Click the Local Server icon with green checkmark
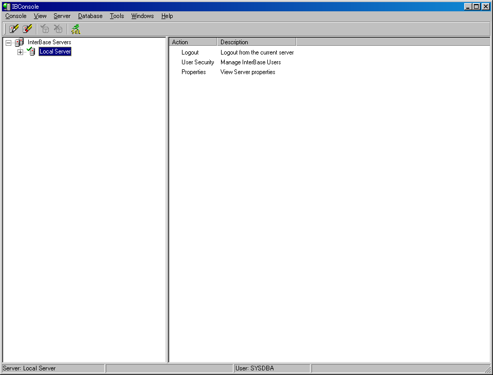This screenshot has width=493, height=375. coord(31,51)
